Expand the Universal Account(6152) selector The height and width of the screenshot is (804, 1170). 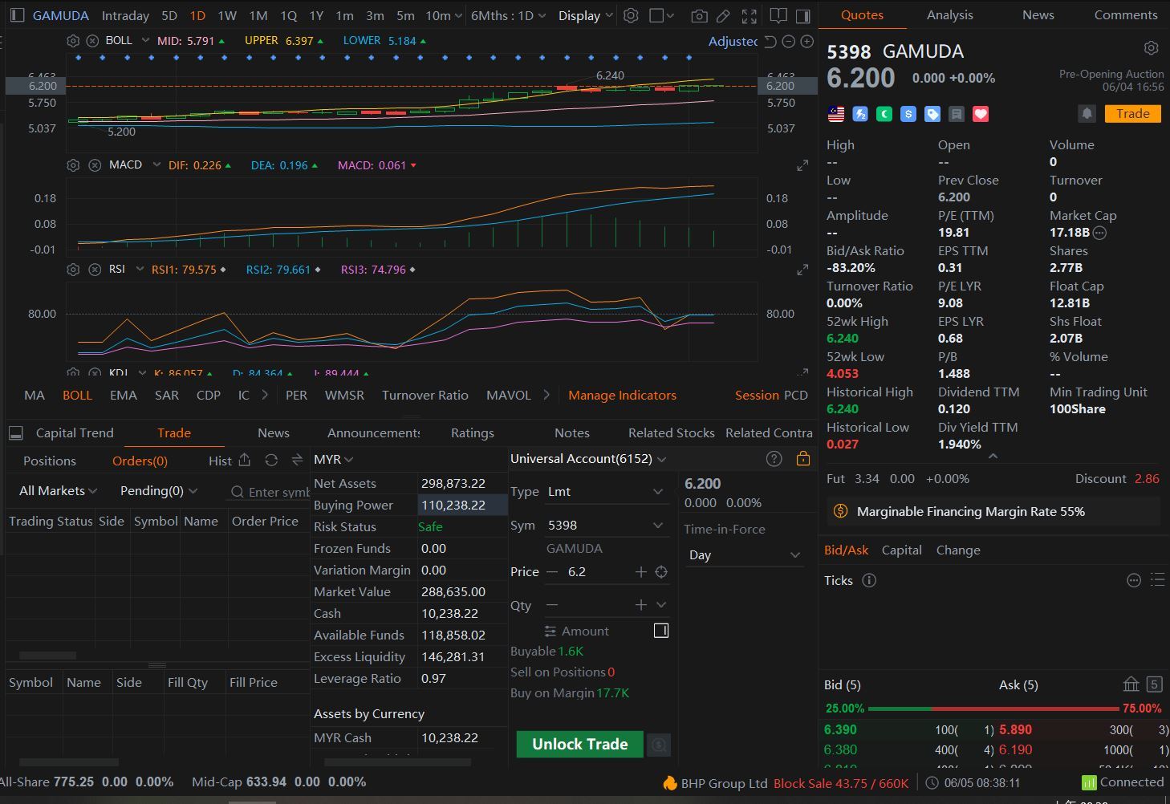coord(588,458)
